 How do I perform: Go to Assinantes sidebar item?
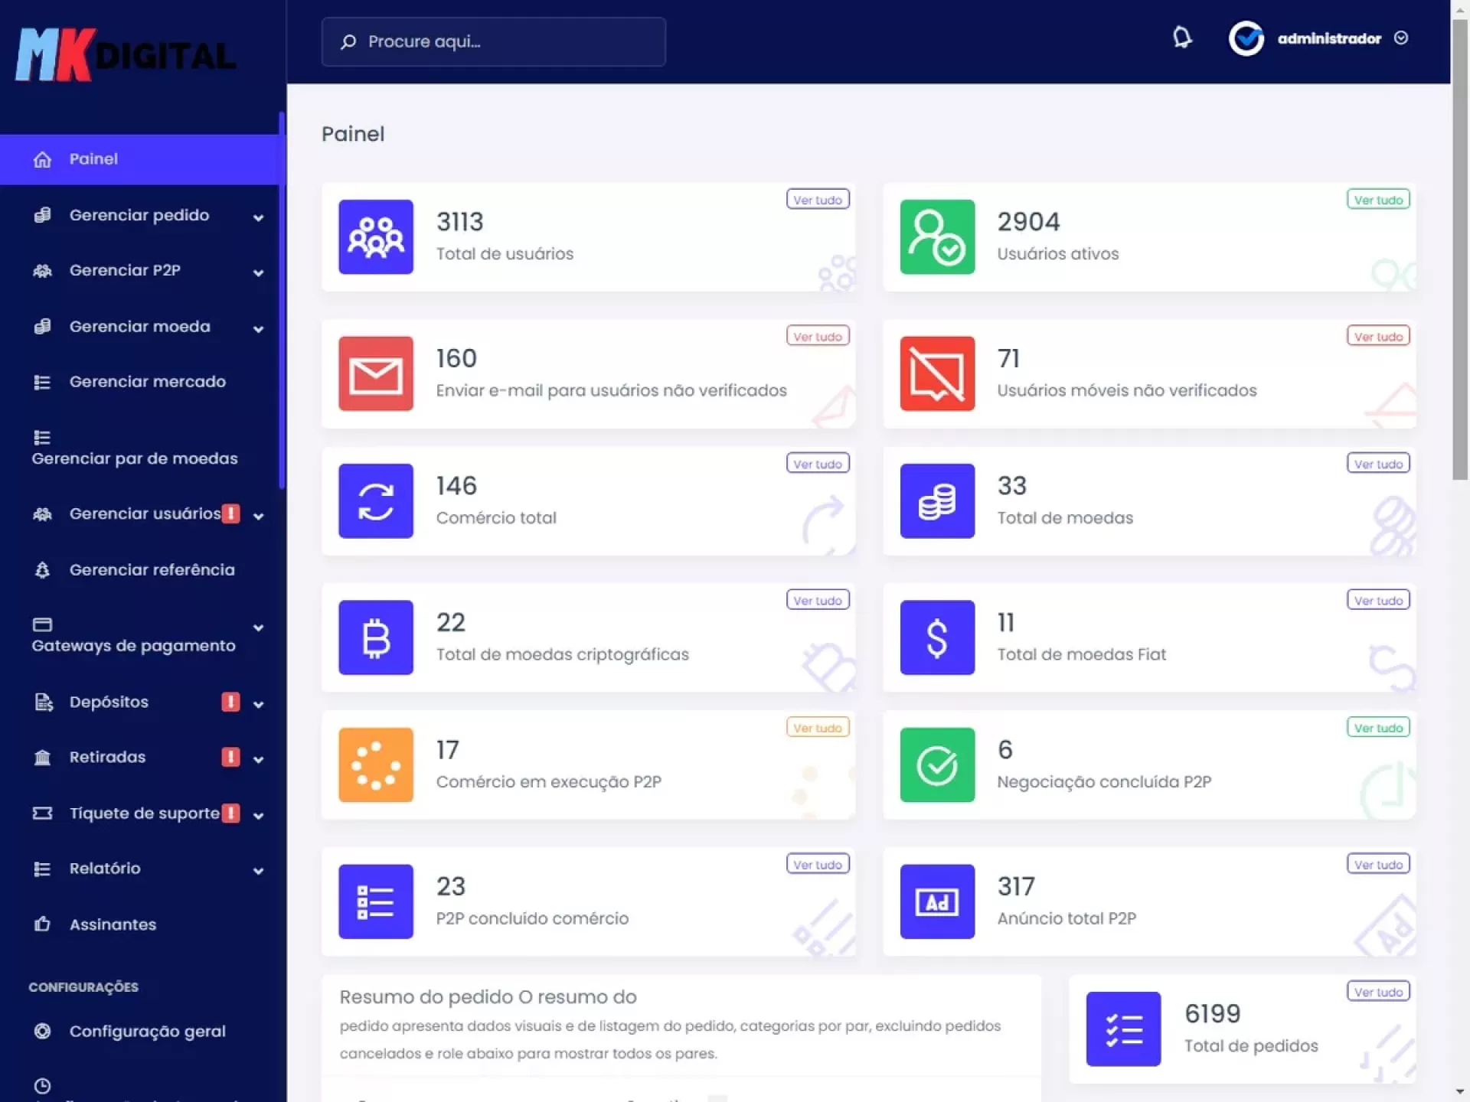coord(113,924)
